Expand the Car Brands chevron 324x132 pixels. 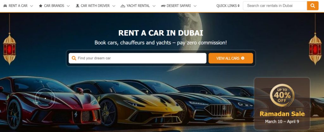(x=68, y=6)
